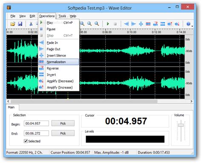Reverse audio using the toolbar icon
202x163 pixels.
click(x=156, y=24)
